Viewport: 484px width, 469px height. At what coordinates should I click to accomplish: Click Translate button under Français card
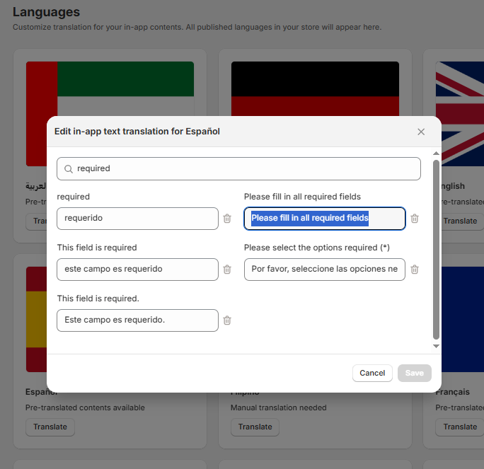tap(460, 427)
